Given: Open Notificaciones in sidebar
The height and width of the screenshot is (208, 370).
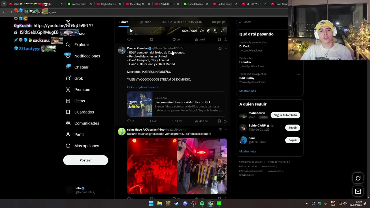Looking at the screenshot, I should tap(83, 56).
